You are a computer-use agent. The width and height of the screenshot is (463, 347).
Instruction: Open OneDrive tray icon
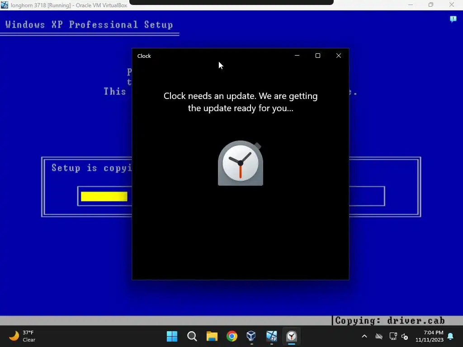(x=378, y=336)
